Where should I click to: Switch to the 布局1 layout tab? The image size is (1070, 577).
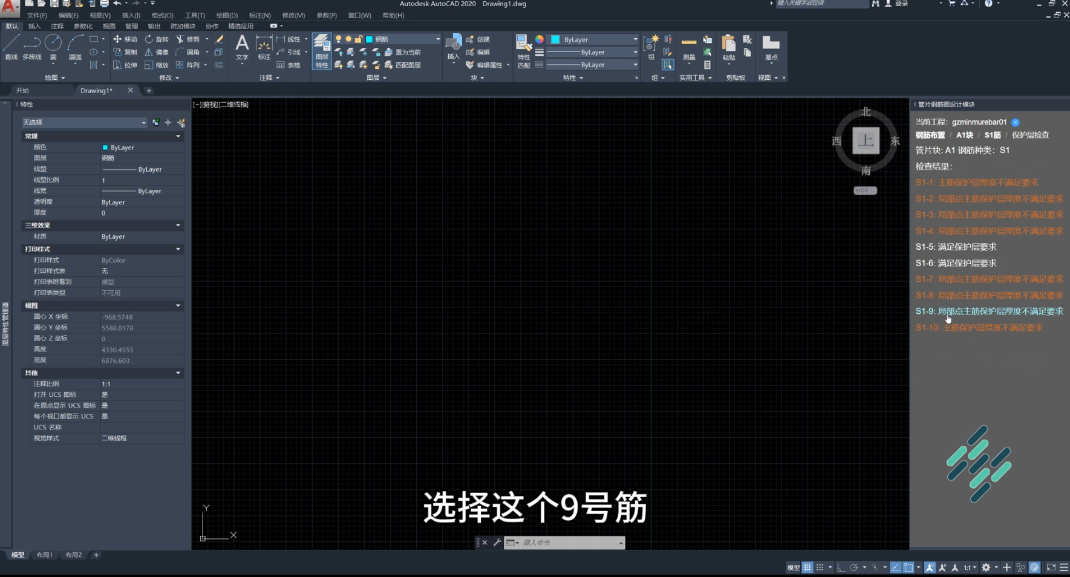click(44, 555)
